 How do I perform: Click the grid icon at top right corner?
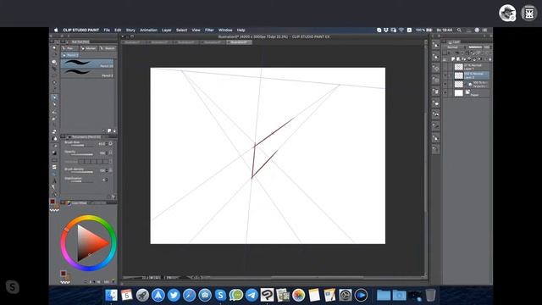[528, 14]
